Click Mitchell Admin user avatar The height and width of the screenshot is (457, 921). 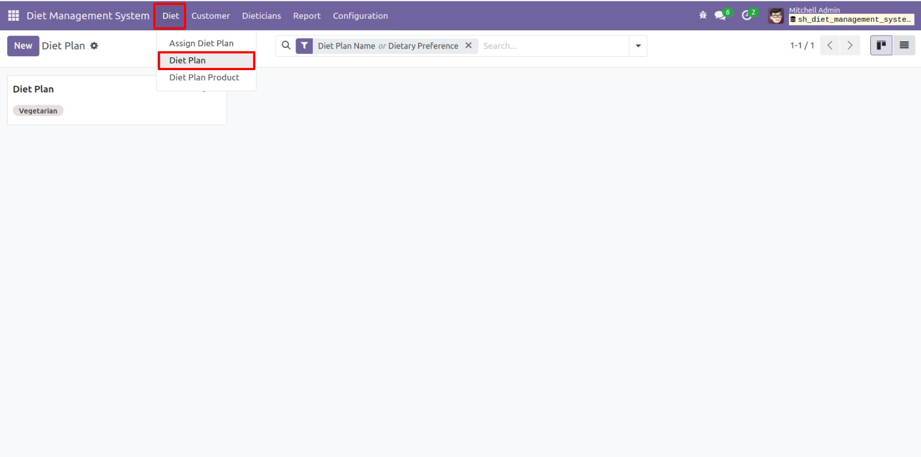pyautogui.click(x=776, y=16)
